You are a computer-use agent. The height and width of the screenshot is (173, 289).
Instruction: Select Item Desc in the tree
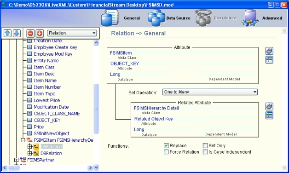[x=44, y=74]
